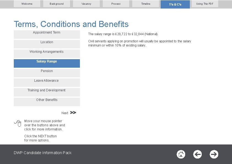
Task: View Training and Development info
Action: click(x=47, y=92)
